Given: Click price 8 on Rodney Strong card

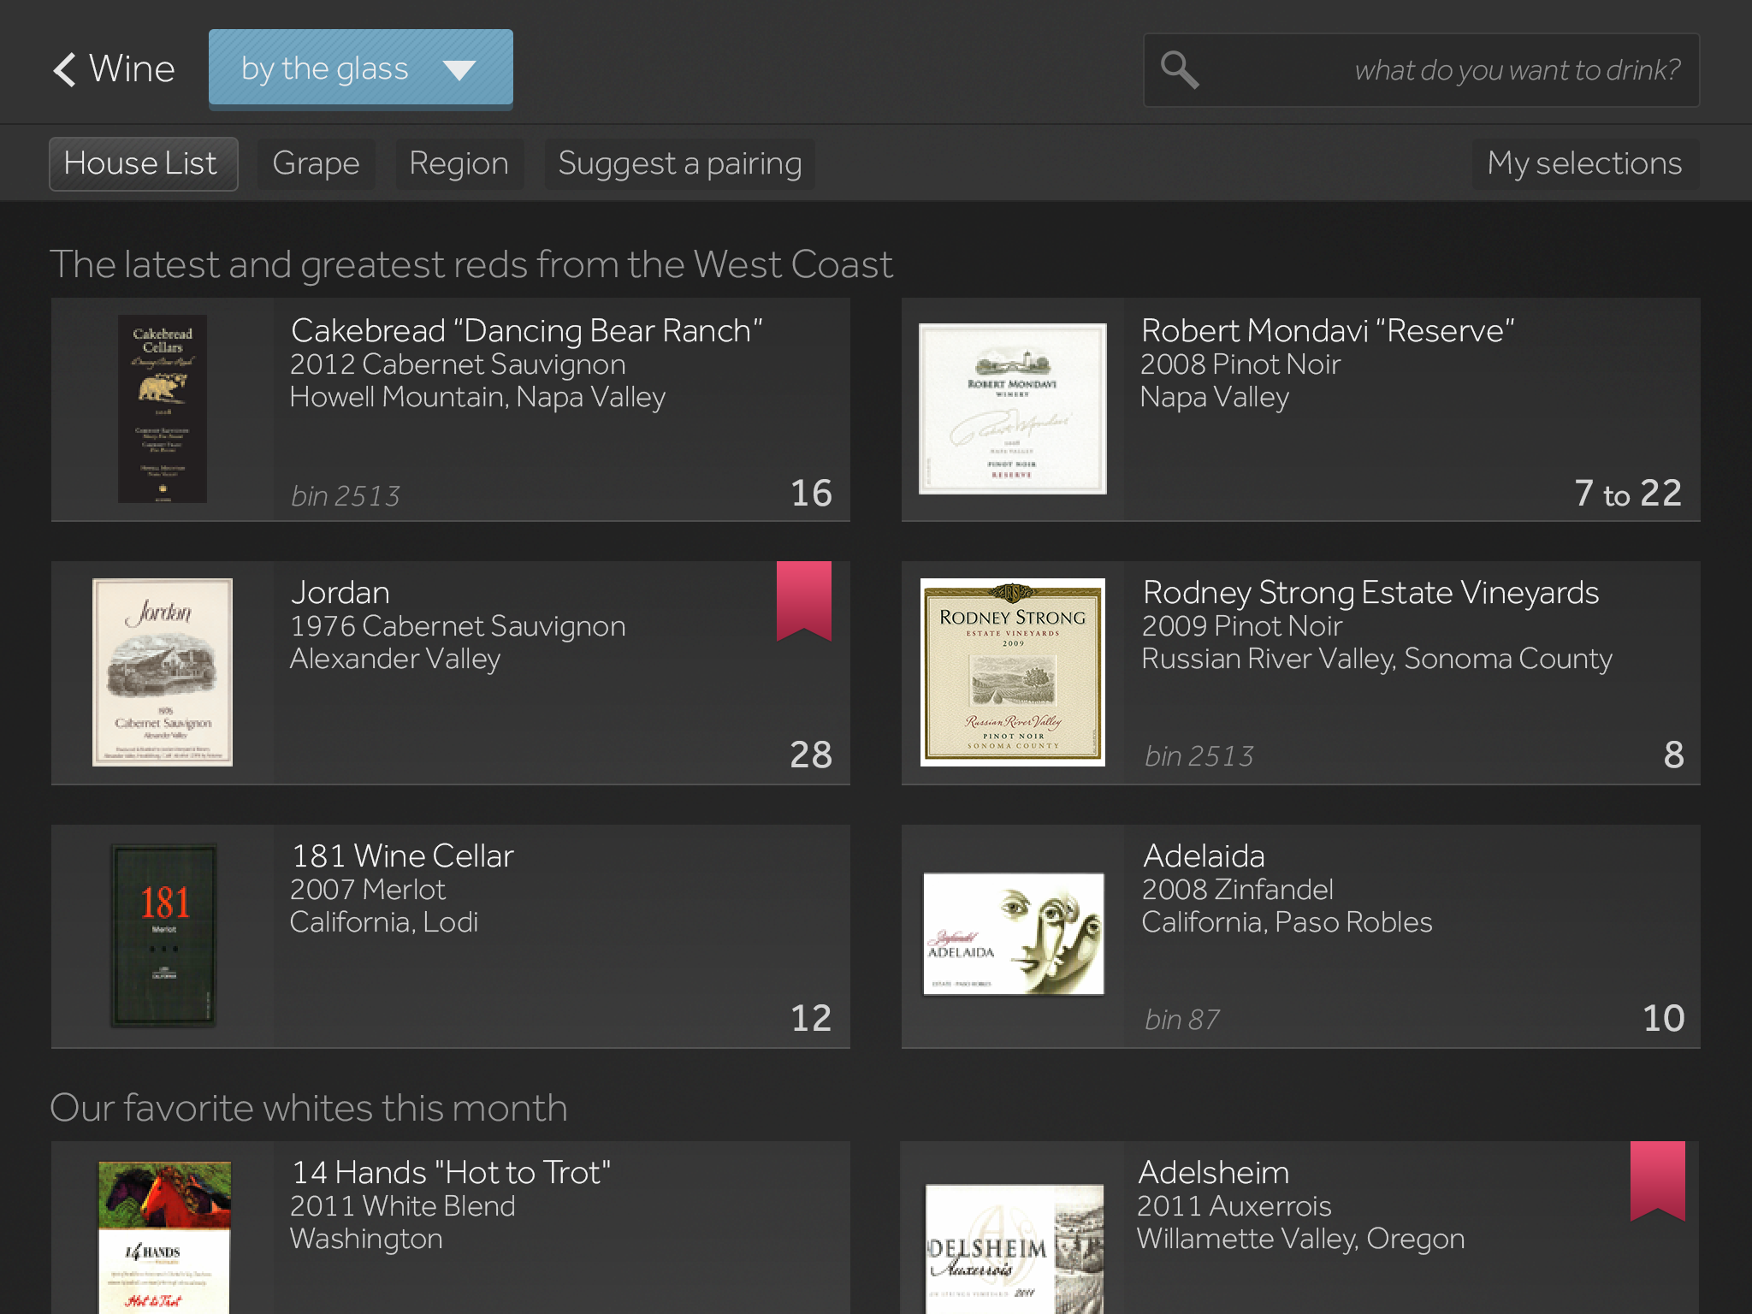Looking at the screenshot, I should pyautogui.click(x=1674, y=755).
